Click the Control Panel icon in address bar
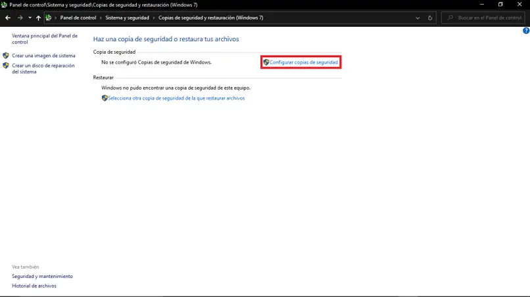Viewport: 530px width, 297px height. (x=49, y=18)
